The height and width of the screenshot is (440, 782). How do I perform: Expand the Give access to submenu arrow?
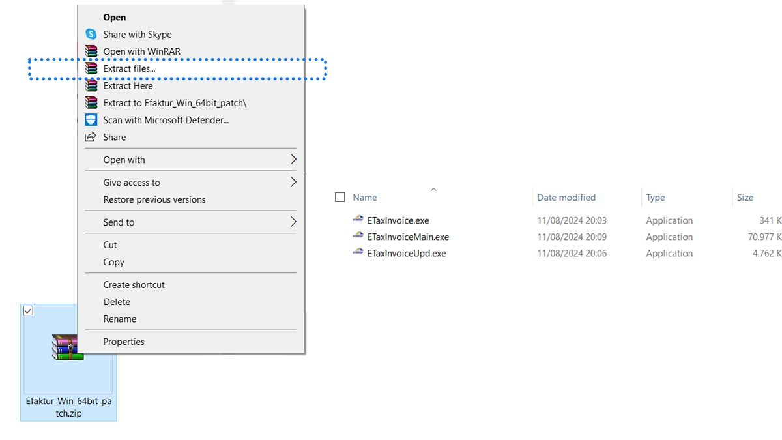tap(293, 183)
